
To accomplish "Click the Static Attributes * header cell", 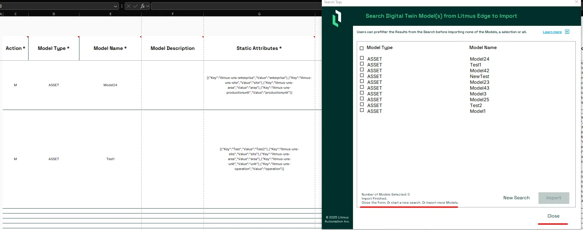I will 259,48.
